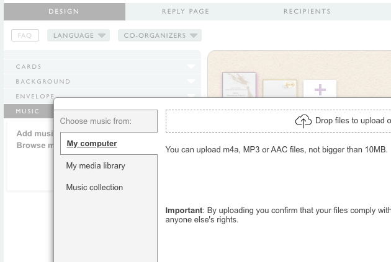This screenshot has height=262, width=391.
Task: Open the Language dropdown
Action: coord(78,36)
